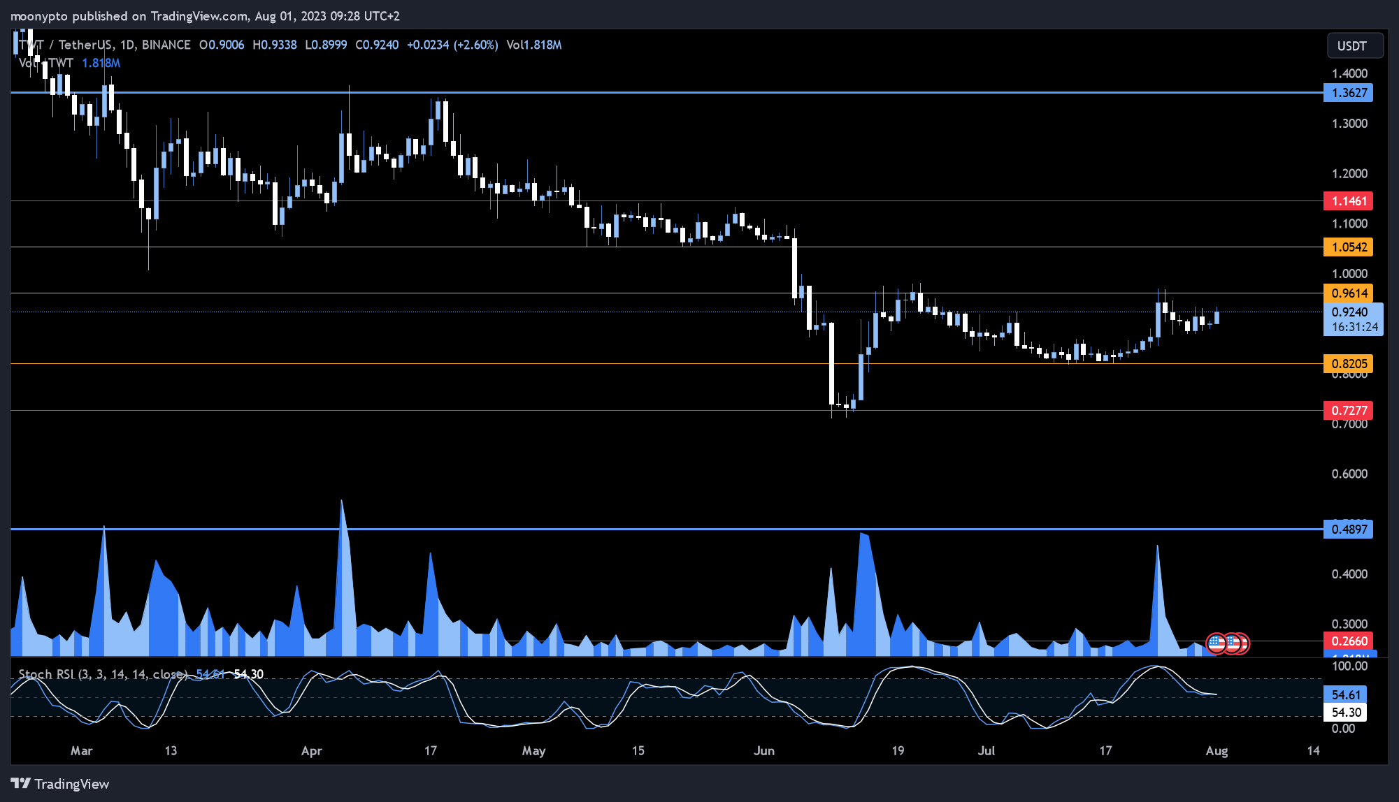Viewport: 1399px width, 802px height.
Task: Click the Jul date label
Action: click(986, 751)
